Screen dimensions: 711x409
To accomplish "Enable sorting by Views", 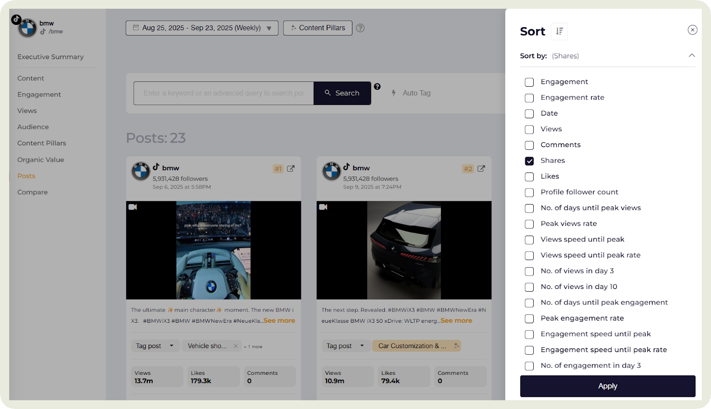I will tap(529, 129).
